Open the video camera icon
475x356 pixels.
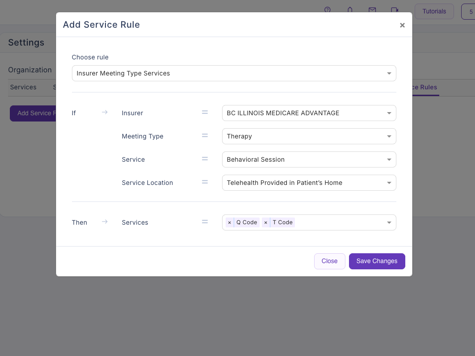[x=395, y=10]
